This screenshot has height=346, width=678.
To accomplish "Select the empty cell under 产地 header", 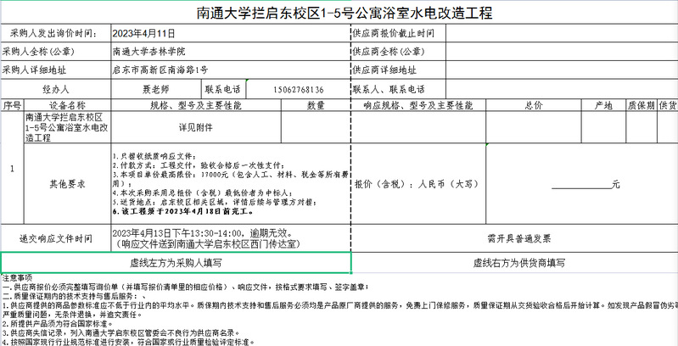I will [x=603, y=127].
